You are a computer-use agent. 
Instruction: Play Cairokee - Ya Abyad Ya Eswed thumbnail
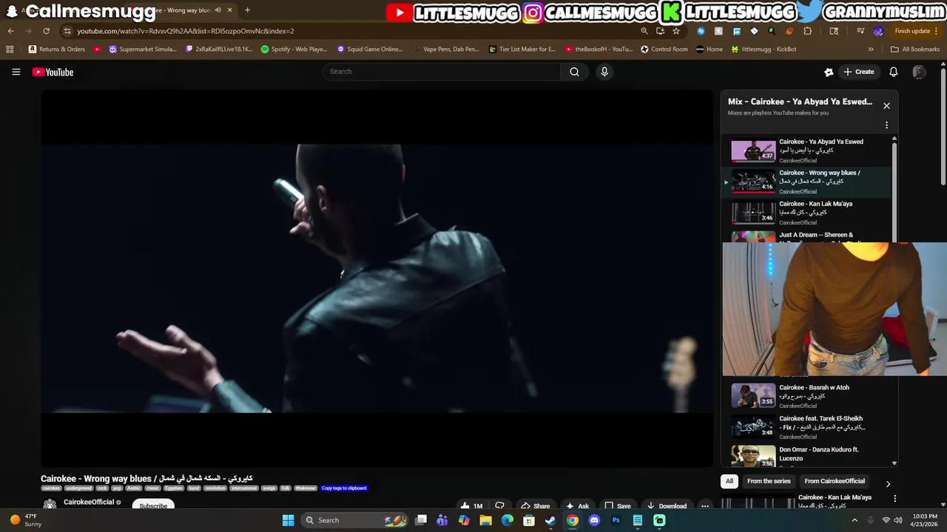[x=753, y=151]
